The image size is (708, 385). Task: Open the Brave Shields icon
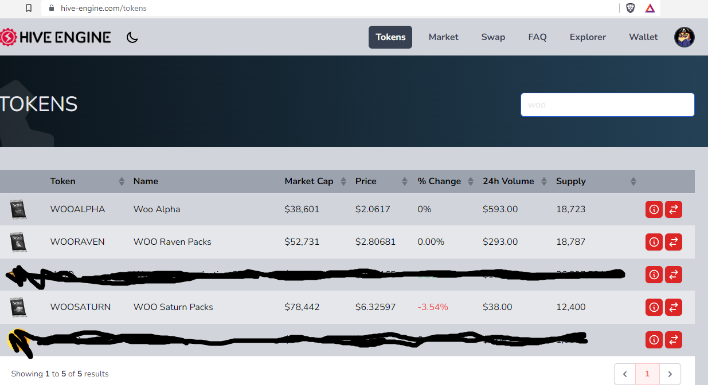tap(631, 8)
